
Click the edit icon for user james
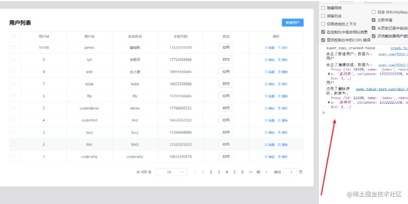(266, 48)
